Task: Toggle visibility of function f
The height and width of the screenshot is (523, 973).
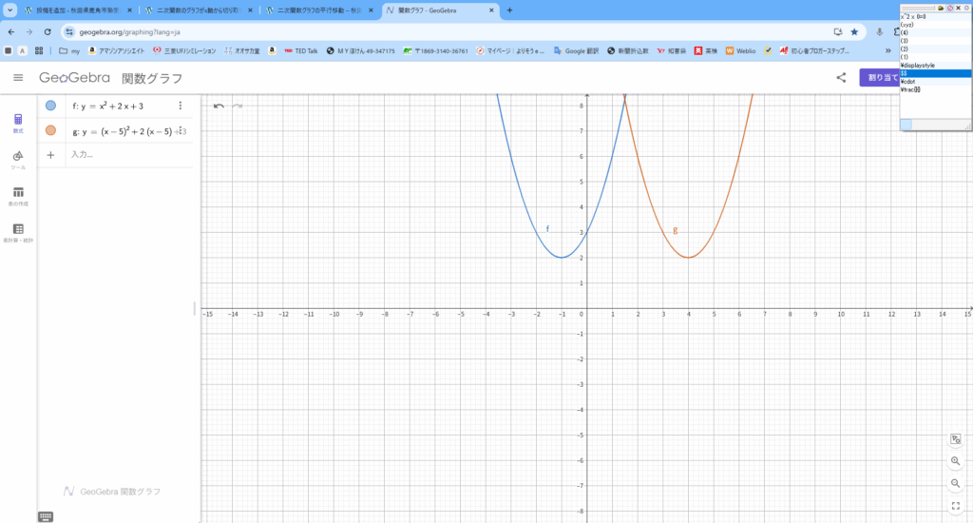Action: point(50,106)
